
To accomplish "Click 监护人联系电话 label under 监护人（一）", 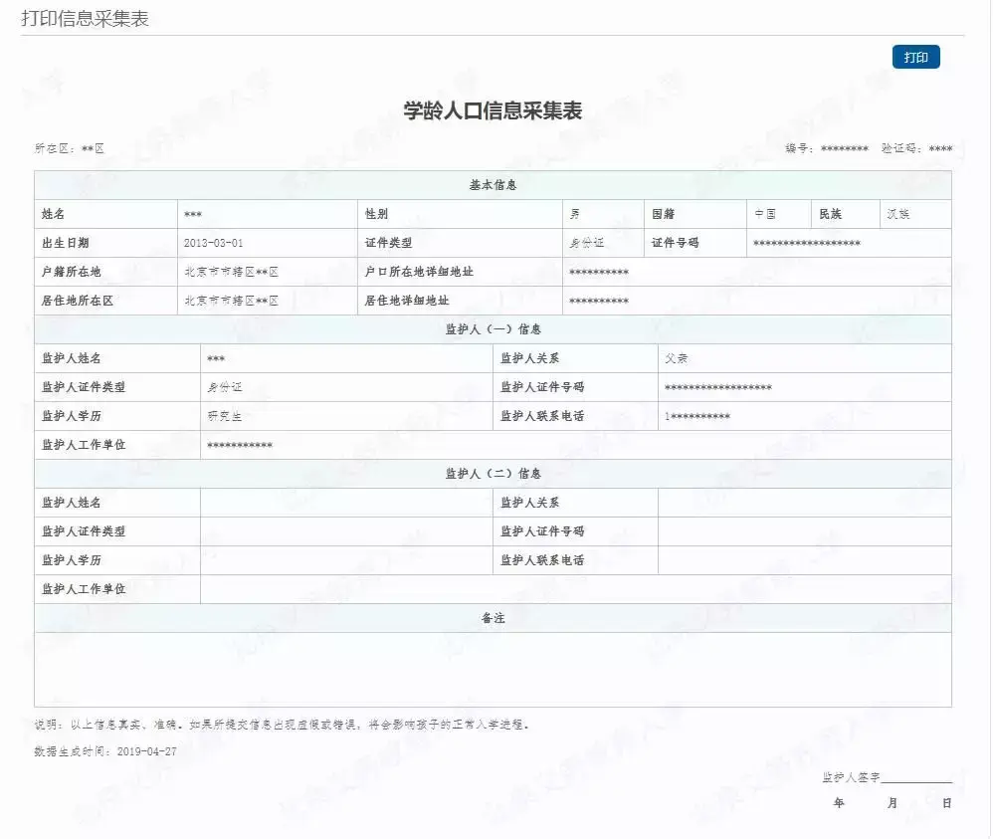I will click(542, 416).
